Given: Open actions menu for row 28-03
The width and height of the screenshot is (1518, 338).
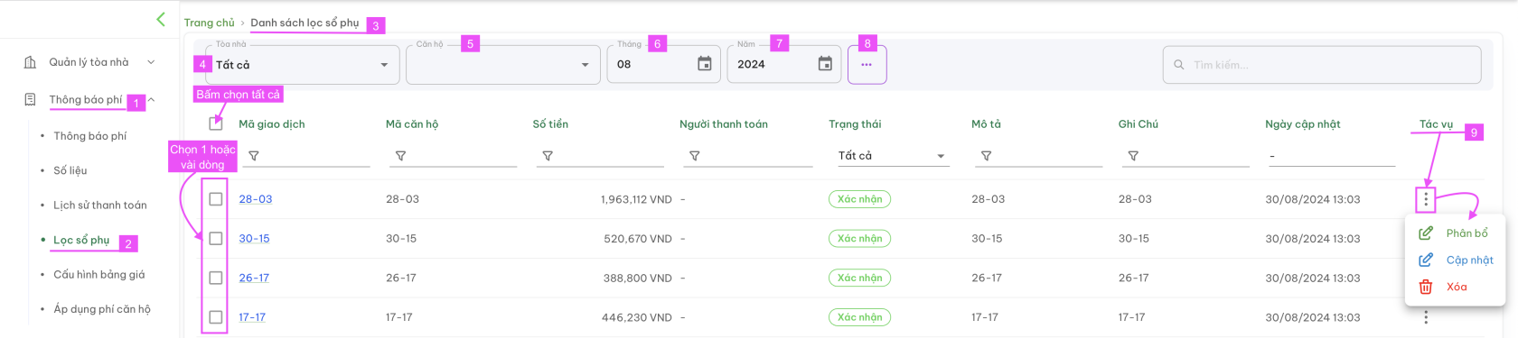Looking at the screenshot, I should 1426,199.
